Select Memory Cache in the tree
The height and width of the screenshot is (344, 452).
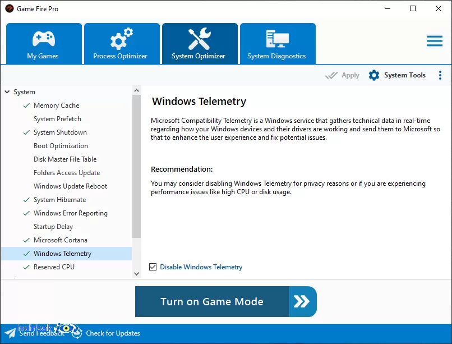tap(56, 106)
